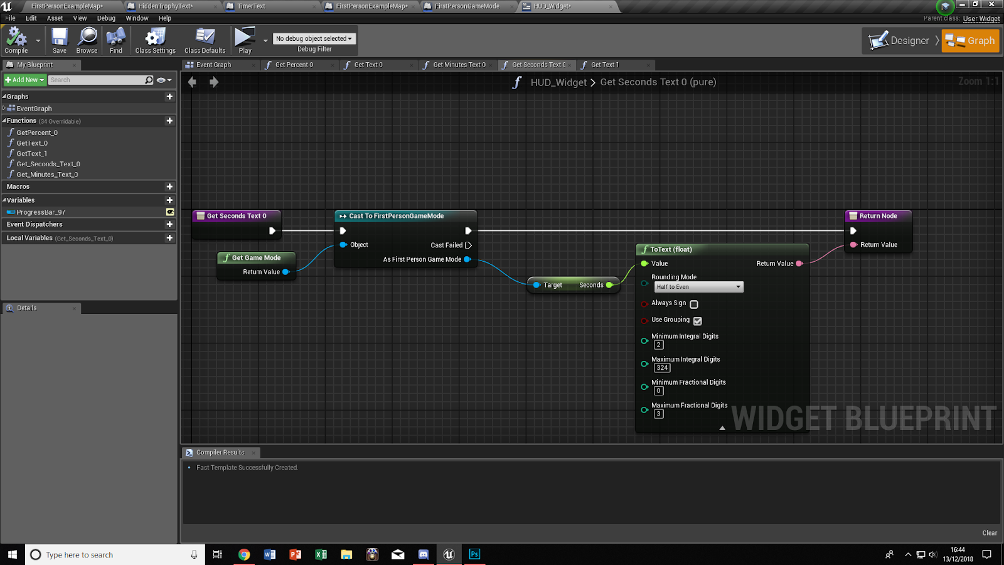Viewport: 1004px width, 565px height.
Task: Save the widget blueprint
Action: tap(60, 41)
